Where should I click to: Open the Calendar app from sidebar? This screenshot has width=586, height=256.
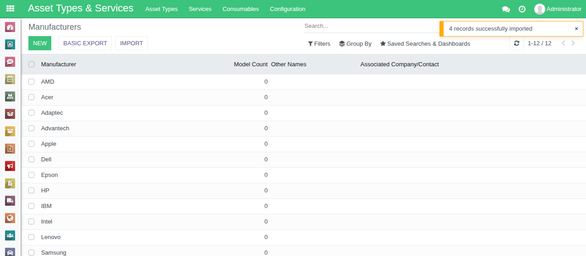coord(10,79)
